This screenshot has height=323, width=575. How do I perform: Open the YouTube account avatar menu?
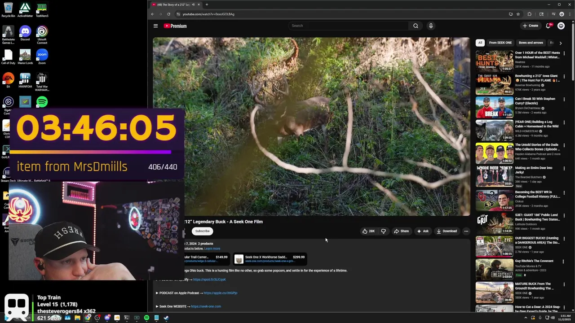(561, 26)
